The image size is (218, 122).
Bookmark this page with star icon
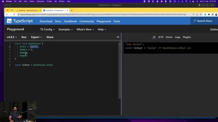coord(201,15)
